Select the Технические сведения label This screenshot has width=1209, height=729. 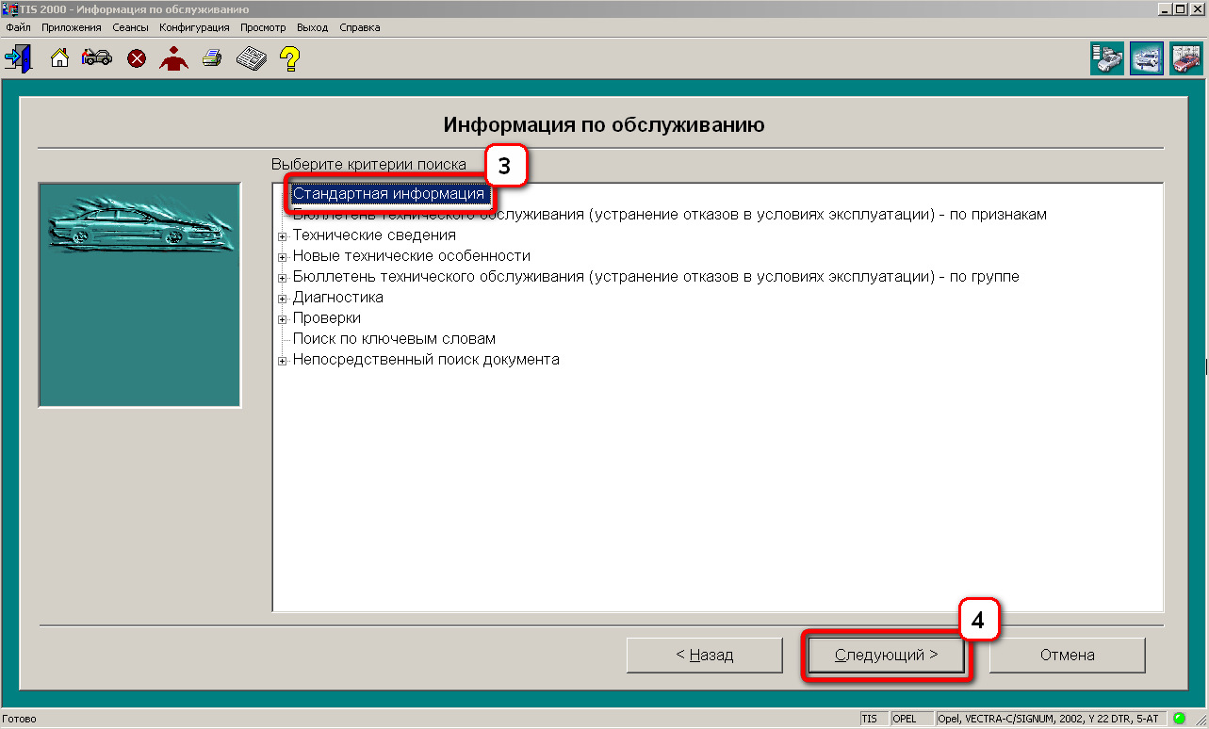pyautogui.click(x=374, y=235)
